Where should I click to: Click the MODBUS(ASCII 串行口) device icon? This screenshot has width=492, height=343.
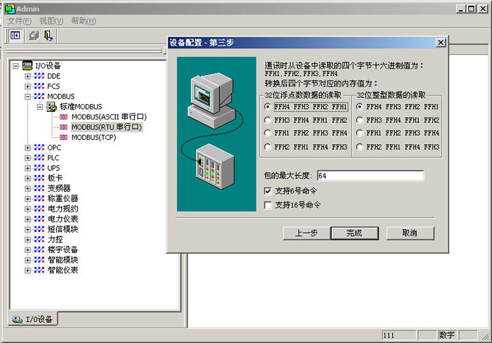63,117
